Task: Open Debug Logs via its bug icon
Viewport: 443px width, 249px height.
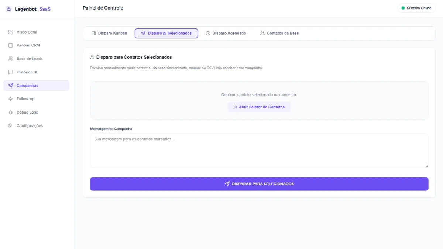Action: coord(11,112)
